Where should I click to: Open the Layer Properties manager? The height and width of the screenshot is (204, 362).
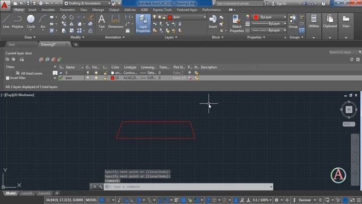pyautogui.click(x=143, y=24)
